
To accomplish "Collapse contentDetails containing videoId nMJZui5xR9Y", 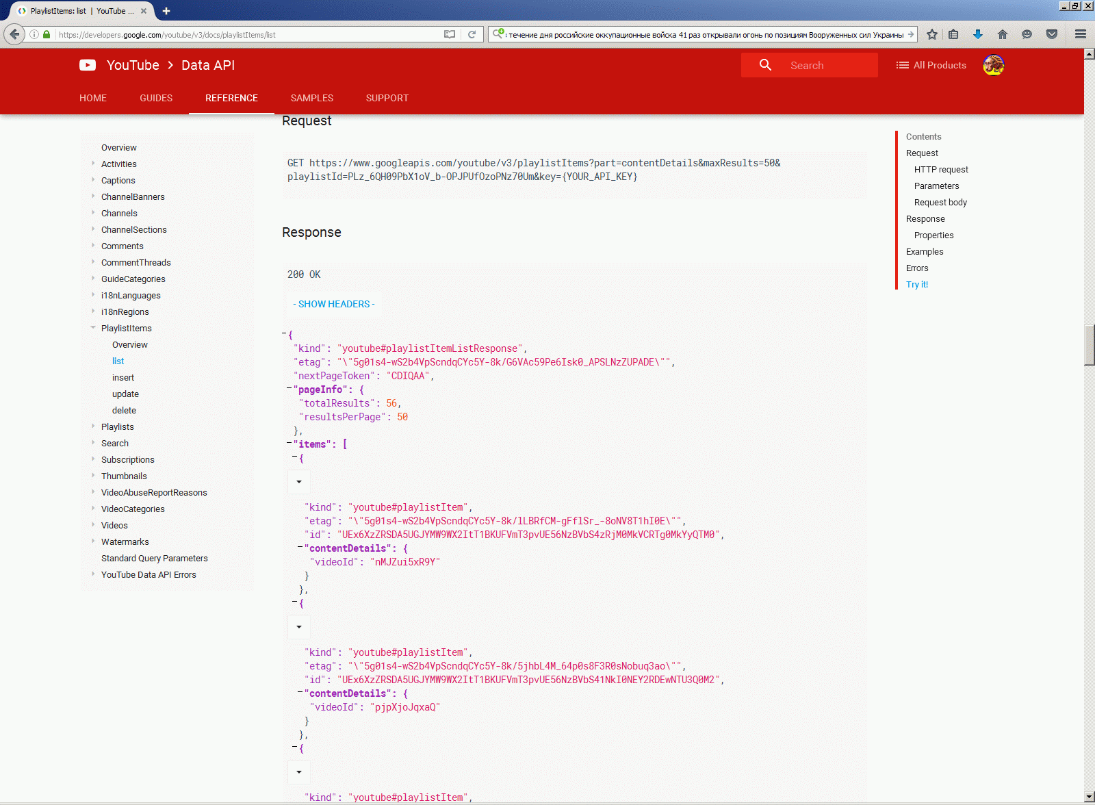I will (300, 547).
